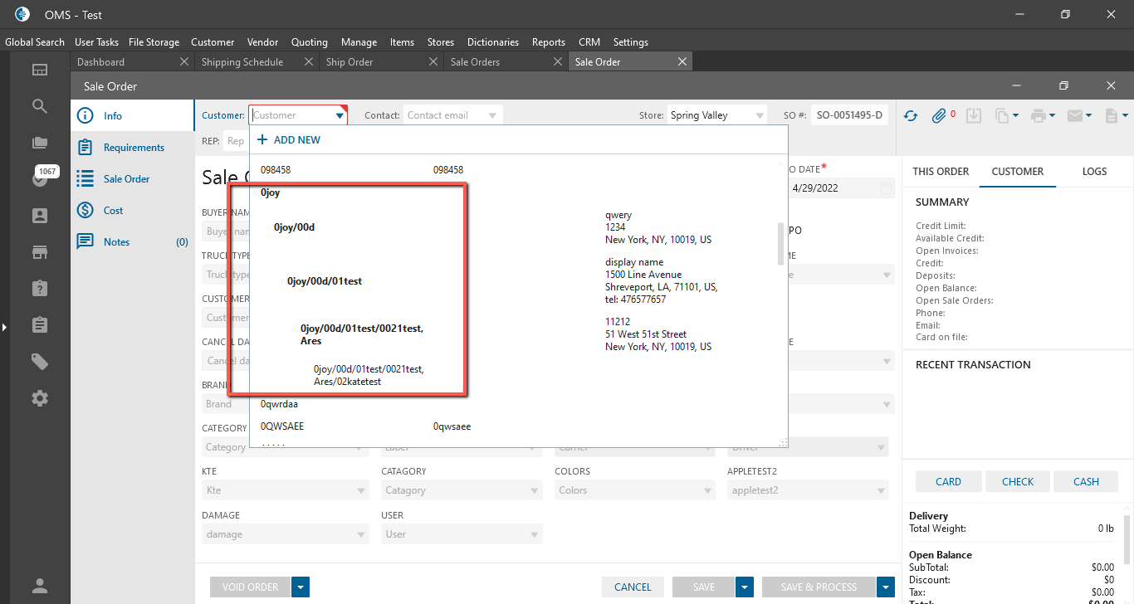This screenshot has height=604, width=1134.
Task: Select customer 0joy/00d/01test from the list
Action: [325, 281]
